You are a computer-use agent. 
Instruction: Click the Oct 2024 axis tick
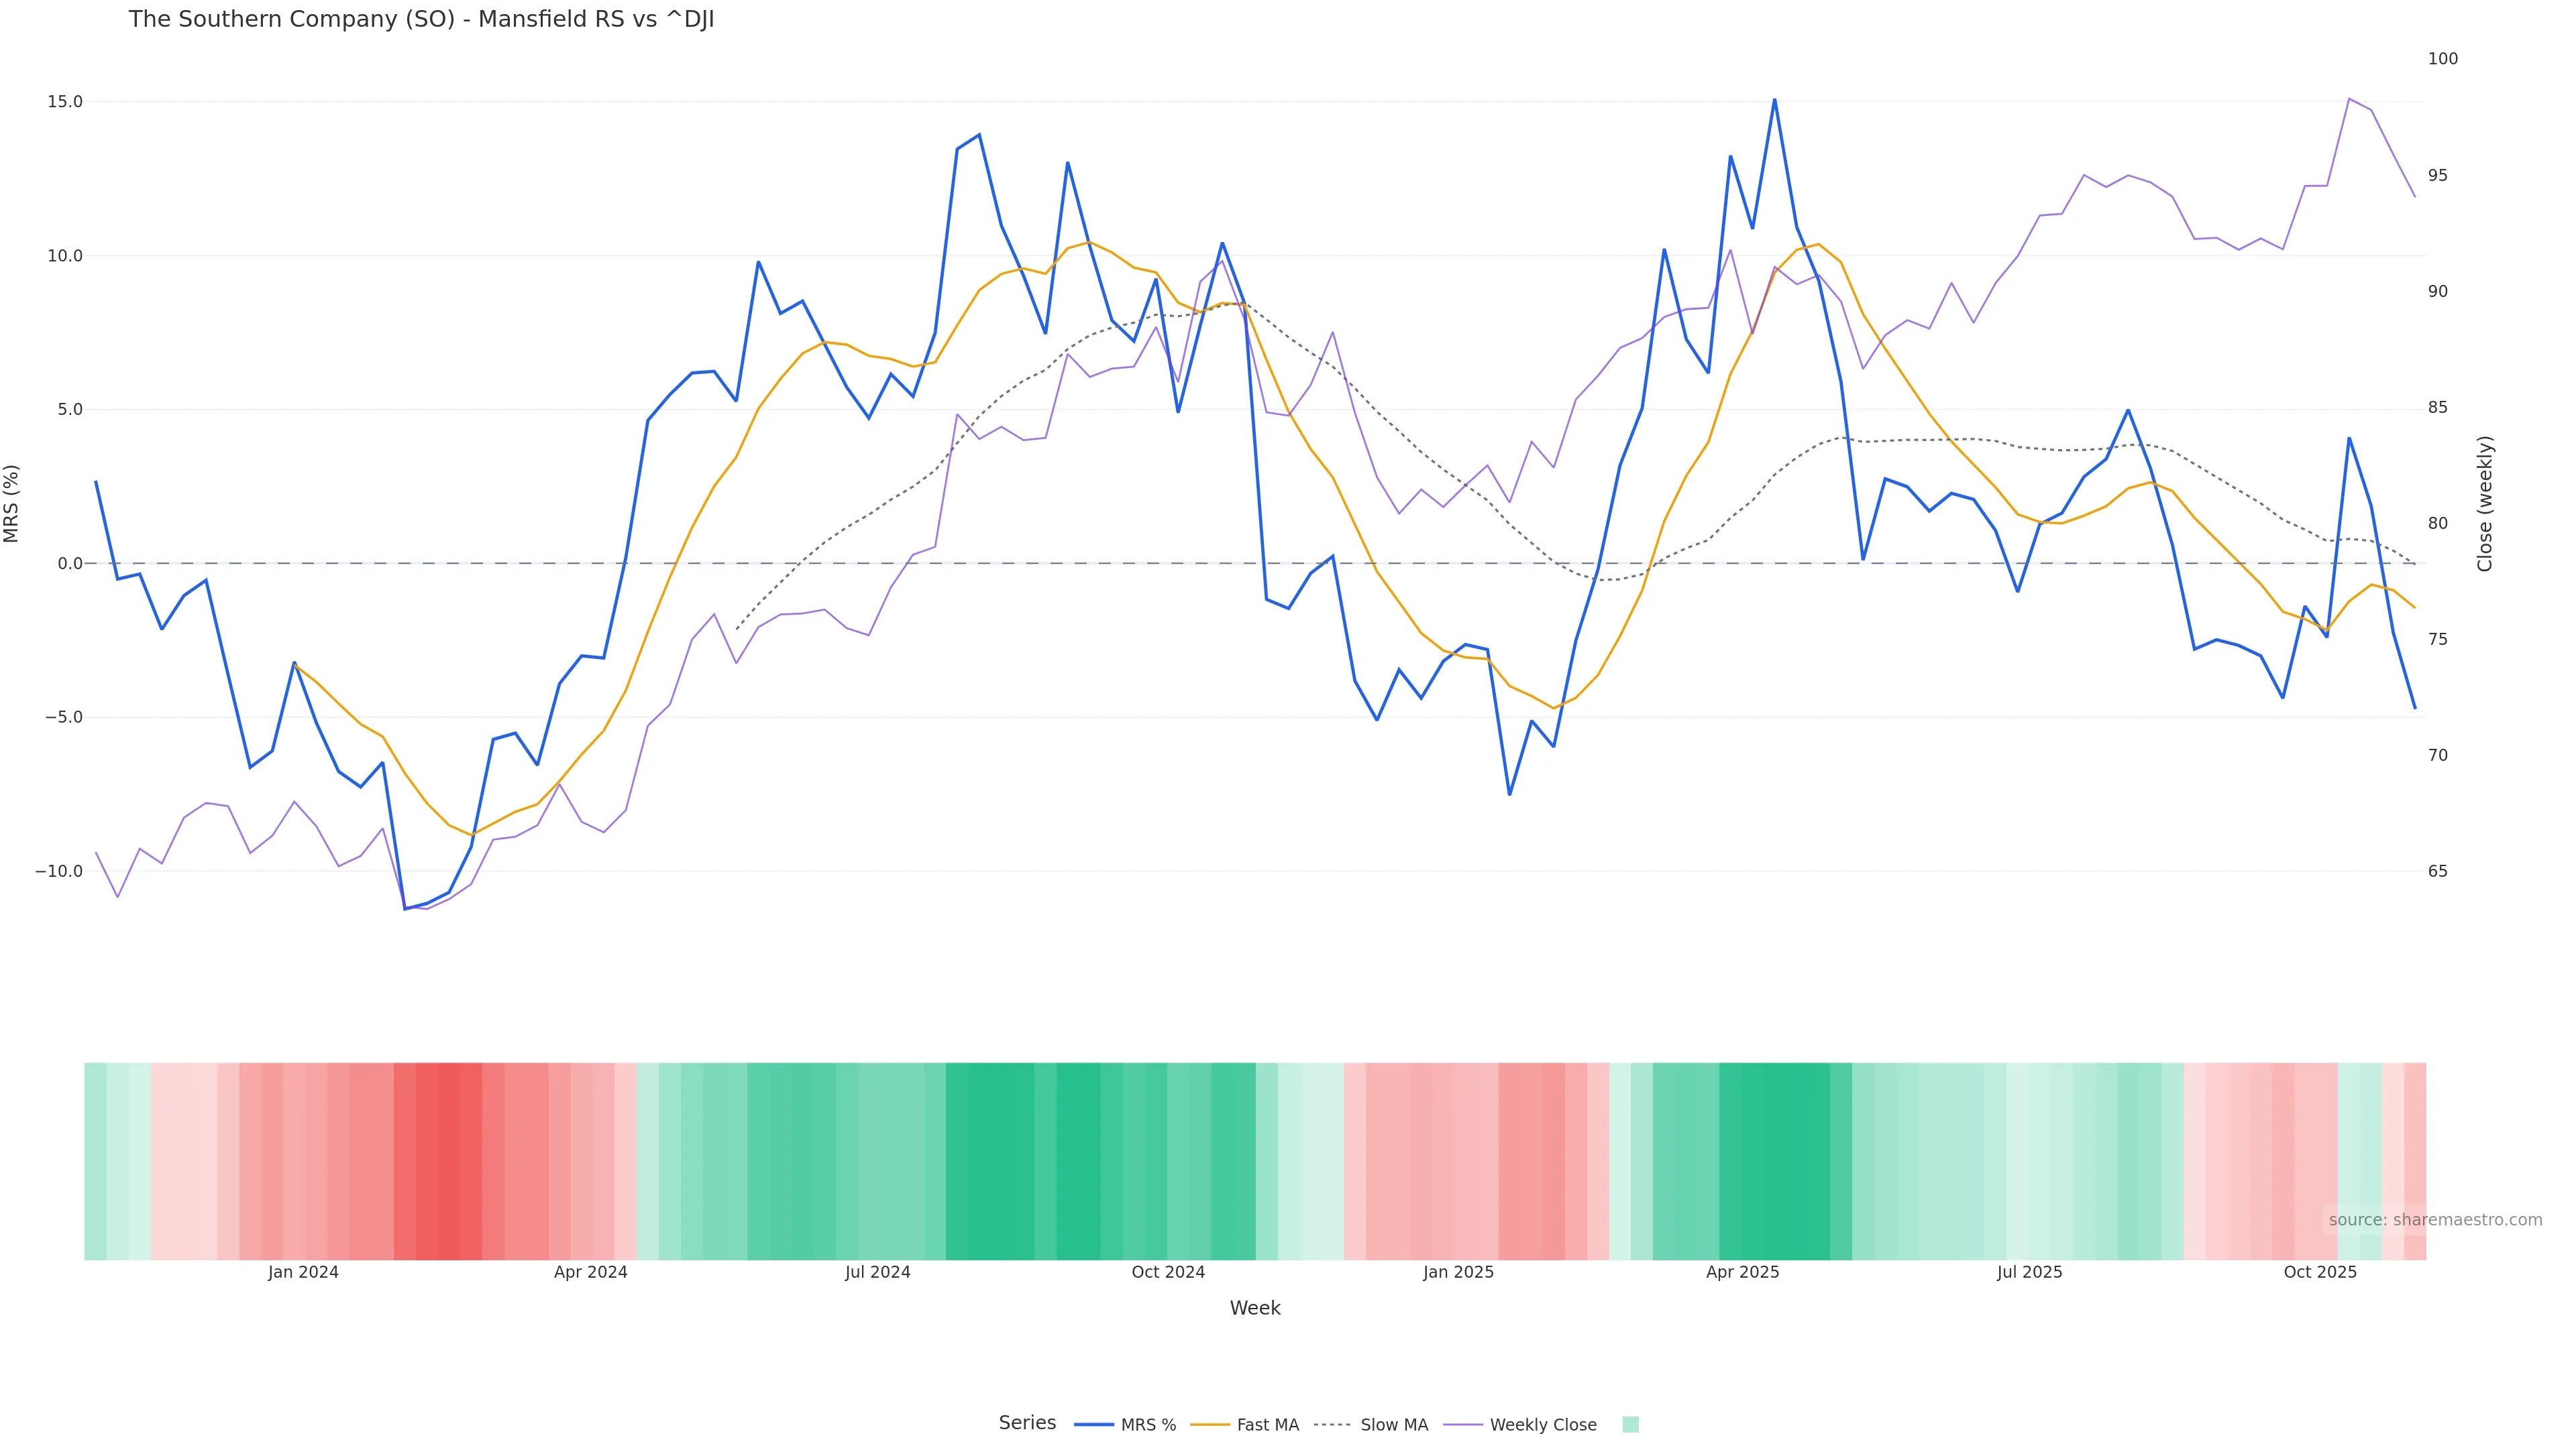[x=1168, y=1273]
